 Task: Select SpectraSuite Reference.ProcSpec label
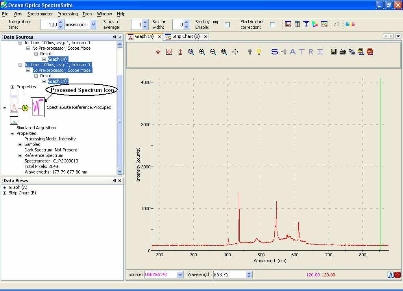[79, 107]
